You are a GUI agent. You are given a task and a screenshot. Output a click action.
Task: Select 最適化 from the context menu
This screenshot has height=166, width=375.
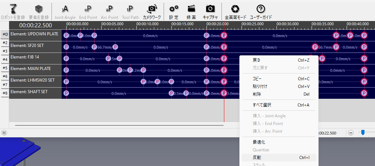259,142
